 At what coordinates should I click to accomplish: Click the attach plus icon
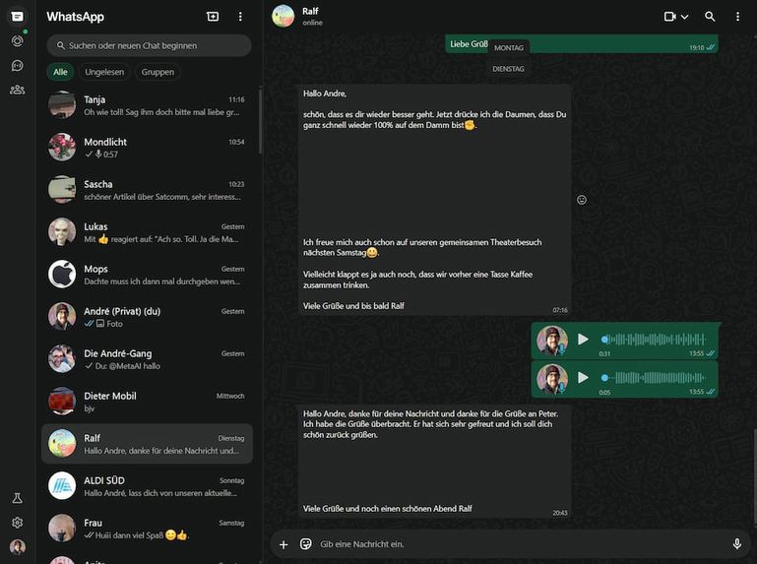(284, 543)
